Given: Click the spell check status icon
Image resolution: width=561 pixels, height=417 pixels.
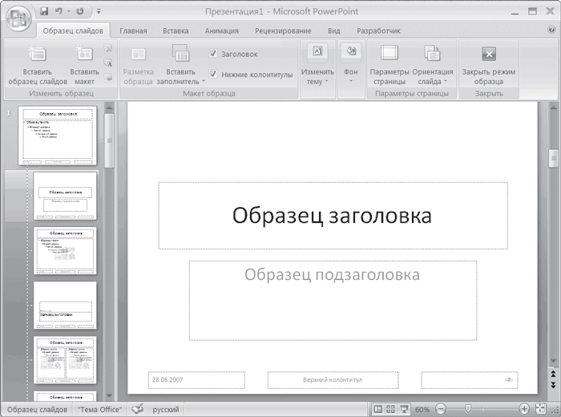Looking at the screenshot, I should pos(137,409).
